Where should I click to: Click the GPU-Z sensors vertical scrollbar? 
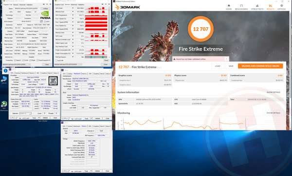(109, 32)
